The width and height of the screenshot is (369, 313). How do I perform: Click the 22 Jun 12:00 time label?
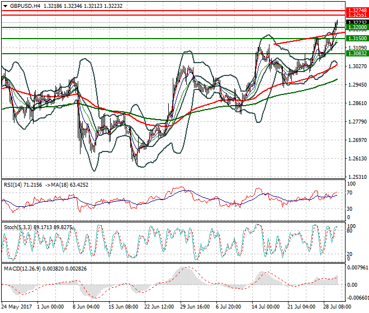(159, 307)
